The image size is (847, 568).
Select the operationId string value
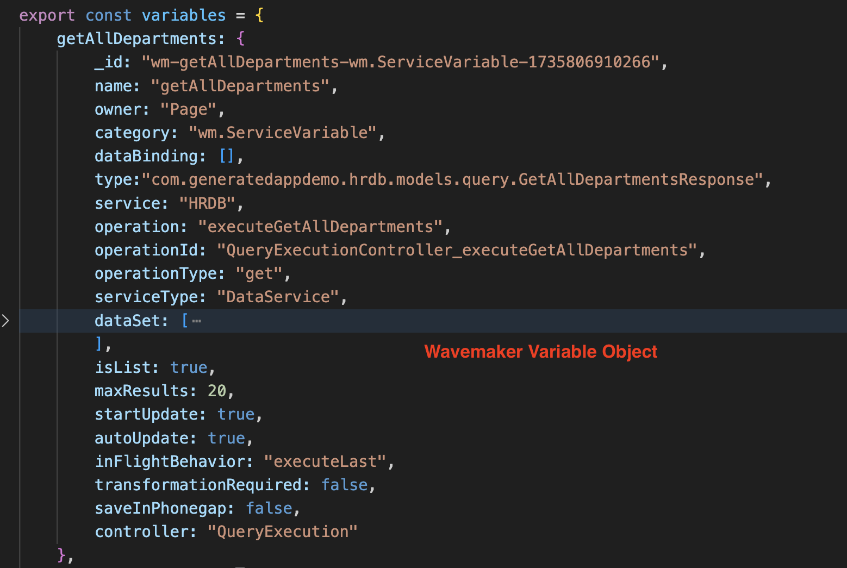457,250
